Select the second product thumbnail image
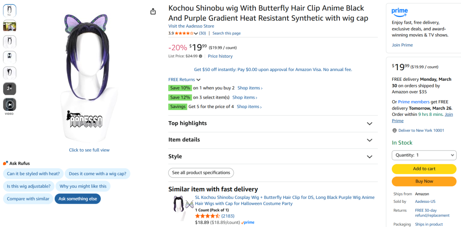Image resolution: width=461 pixels, height=227 pixels. (10, 26)
